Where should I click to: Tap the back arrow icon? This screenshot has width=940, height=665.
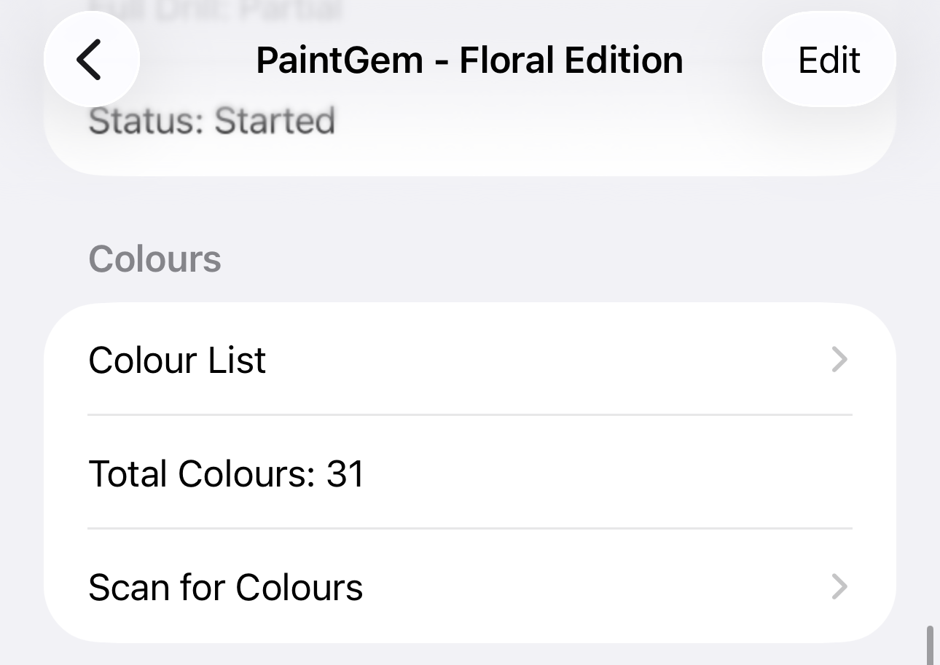[90, 60]
